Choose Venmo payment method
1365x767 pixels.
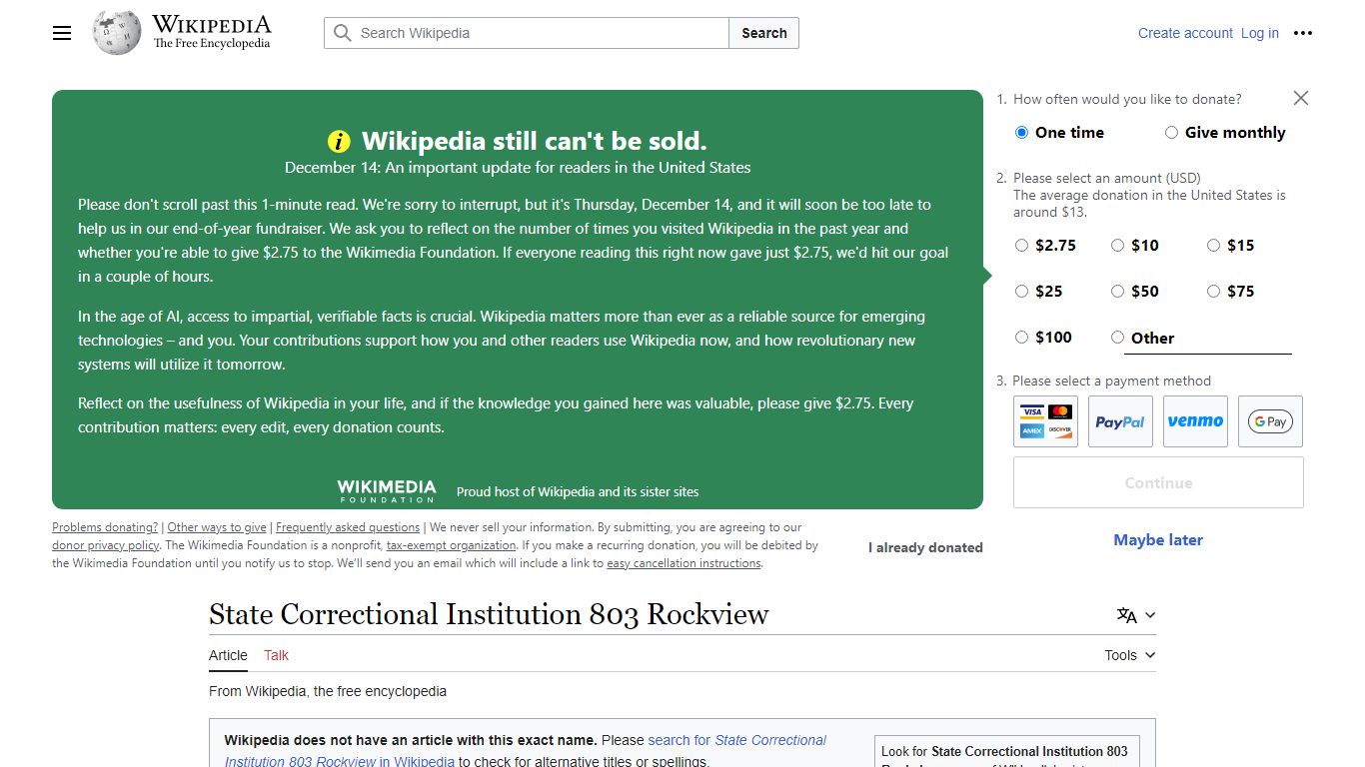coord(1195,421)
